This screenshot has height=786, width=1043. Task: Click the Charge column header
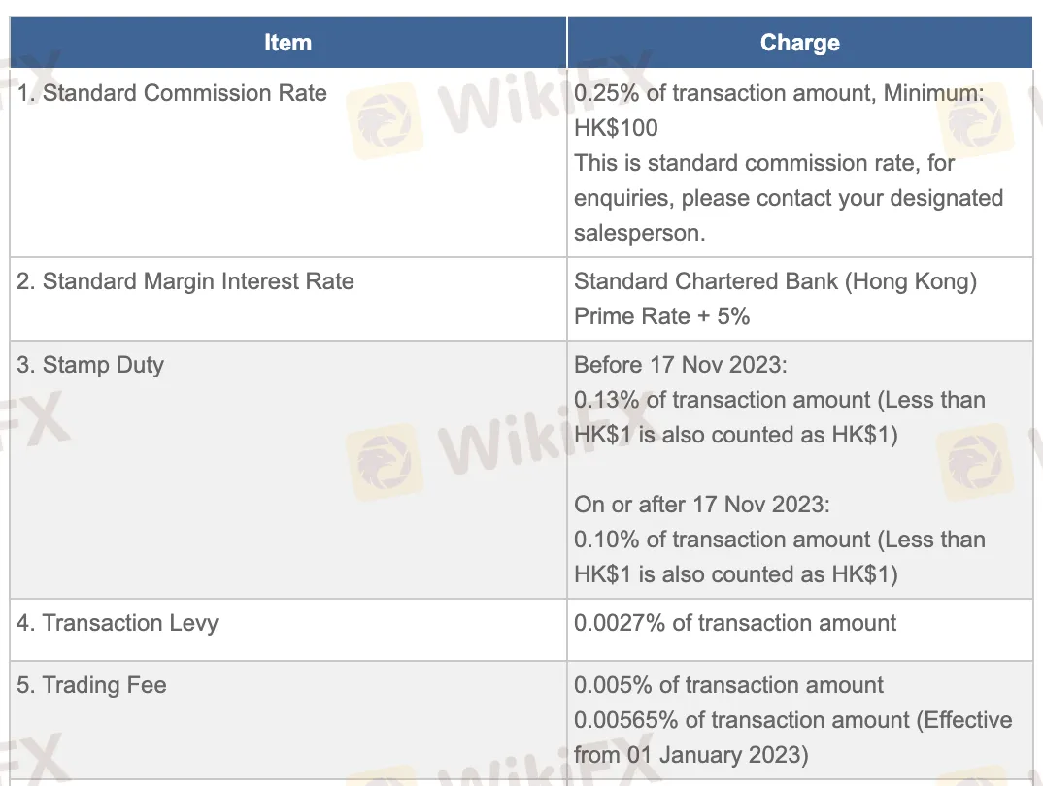799,43
